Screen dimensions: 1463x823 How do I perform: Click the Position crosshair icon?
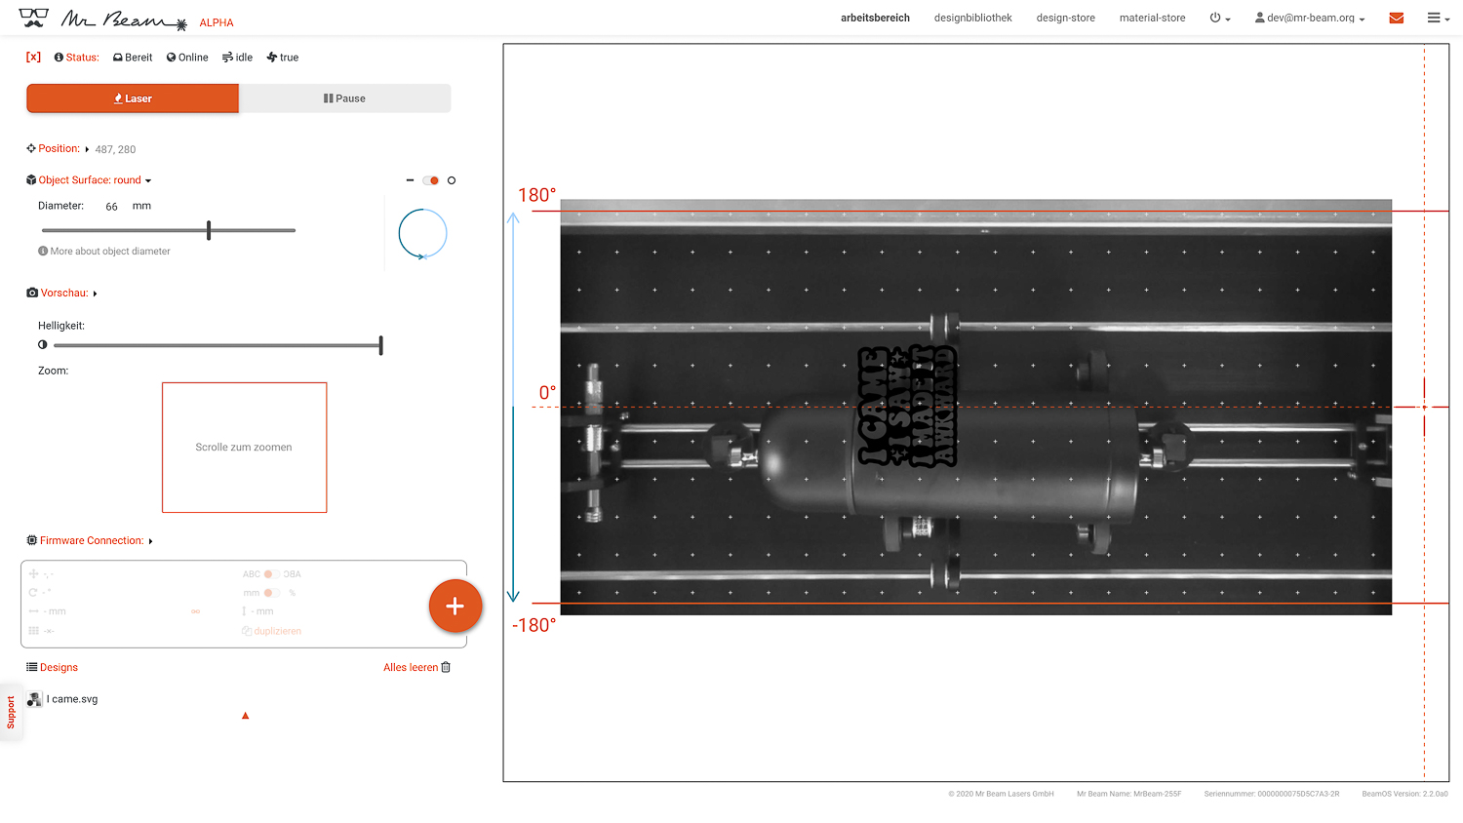[x=31, y=148]
